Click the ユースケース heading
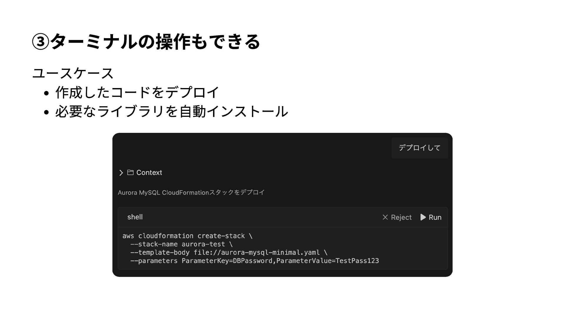 (x=73, y=73)
